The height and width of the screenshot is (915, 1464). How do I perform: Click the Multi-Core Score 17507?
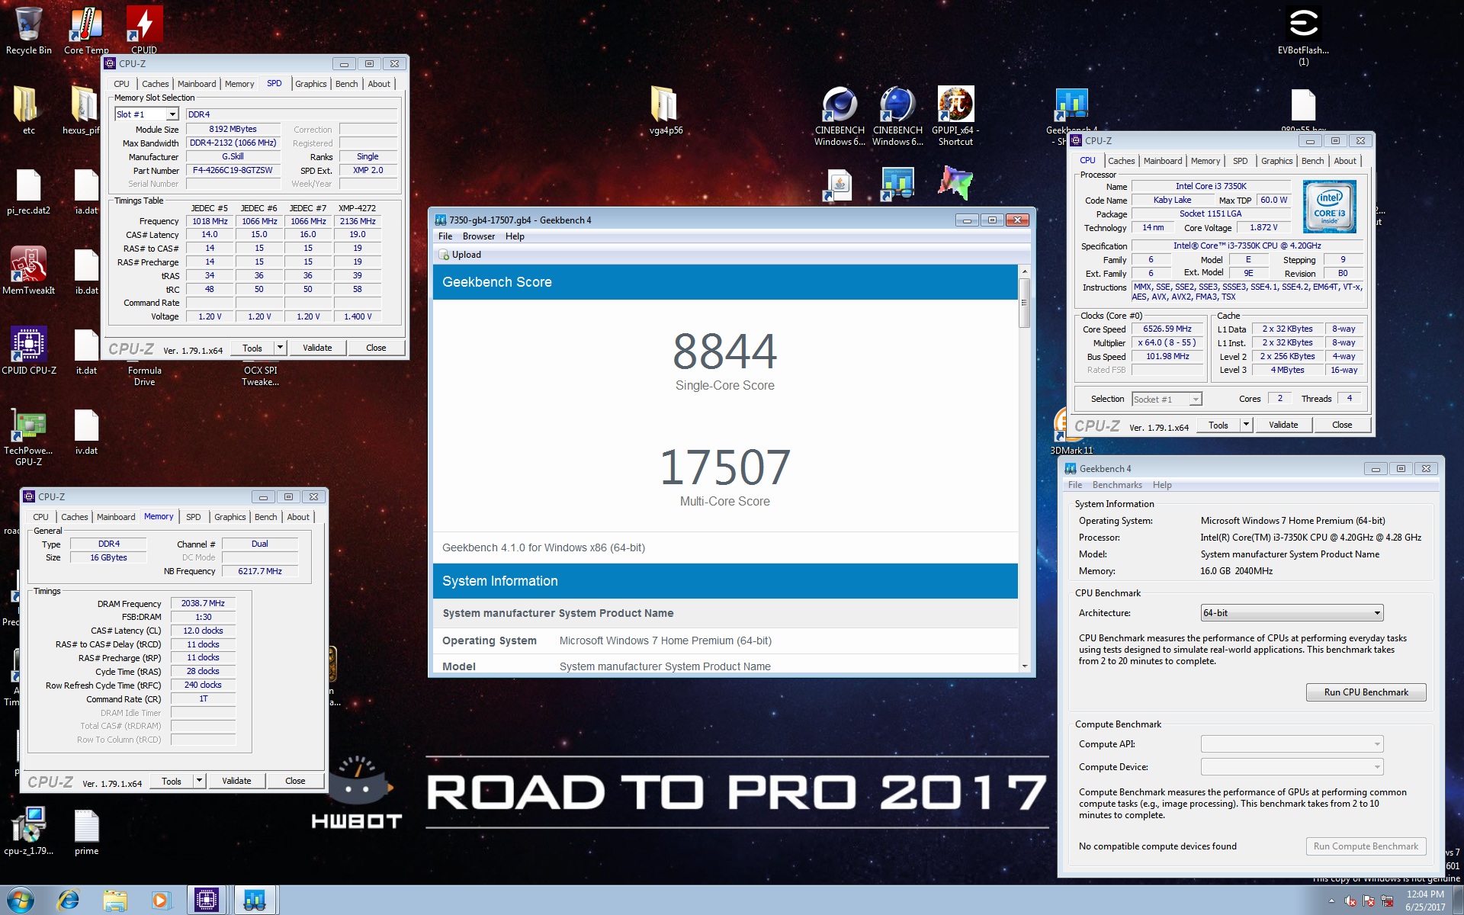click(724, 467)
